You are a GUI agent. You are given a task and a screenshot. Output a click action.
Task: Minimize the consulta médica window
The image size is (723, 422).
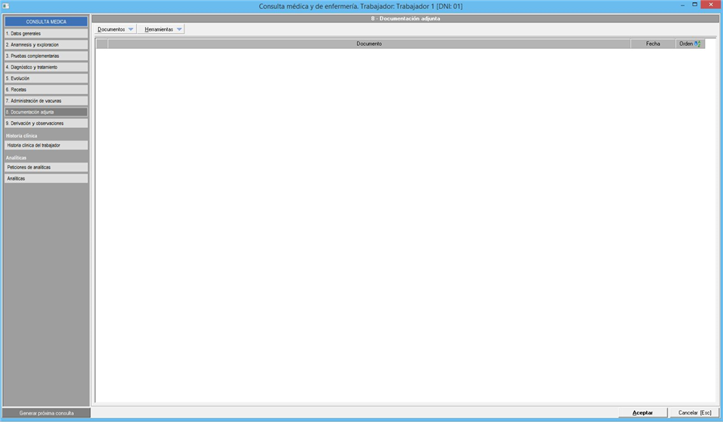(x=682, y=5)
